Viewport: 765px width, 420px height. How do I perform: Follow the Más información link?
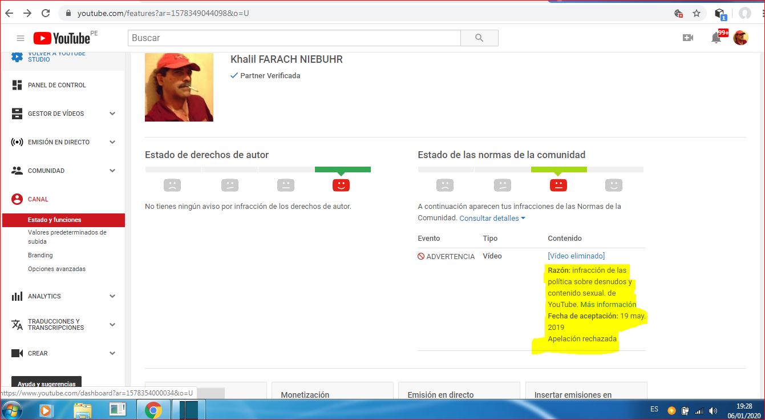[608, 304]
